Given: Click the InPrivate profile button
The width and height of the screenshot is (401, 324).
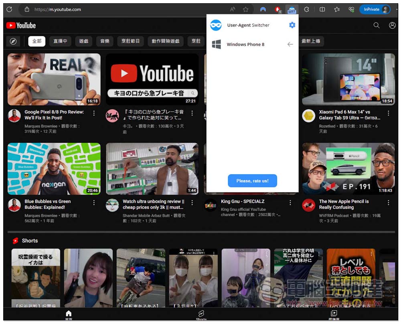Looking at the screenshot, I should coord(375,10).
